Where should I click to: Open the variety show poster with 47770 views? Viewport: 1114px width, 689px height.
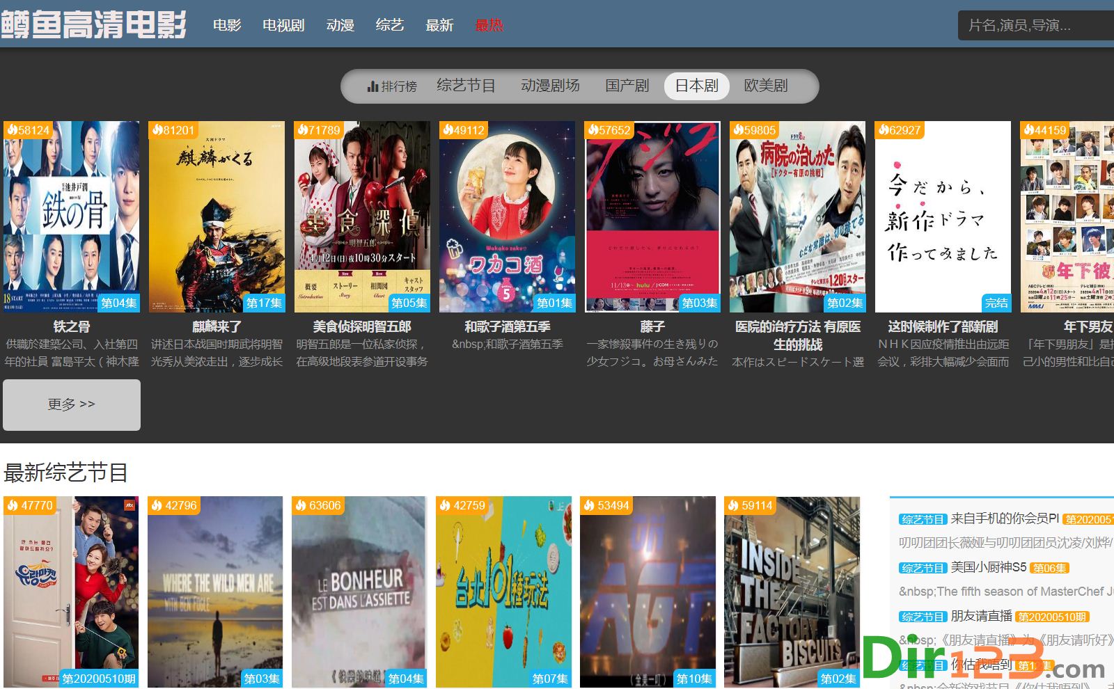[71, 592]
